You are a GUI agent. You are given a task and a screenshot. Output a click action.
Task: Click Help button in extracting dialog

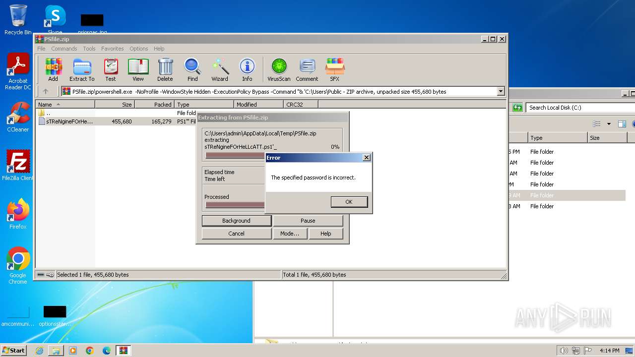click(325, 234)
